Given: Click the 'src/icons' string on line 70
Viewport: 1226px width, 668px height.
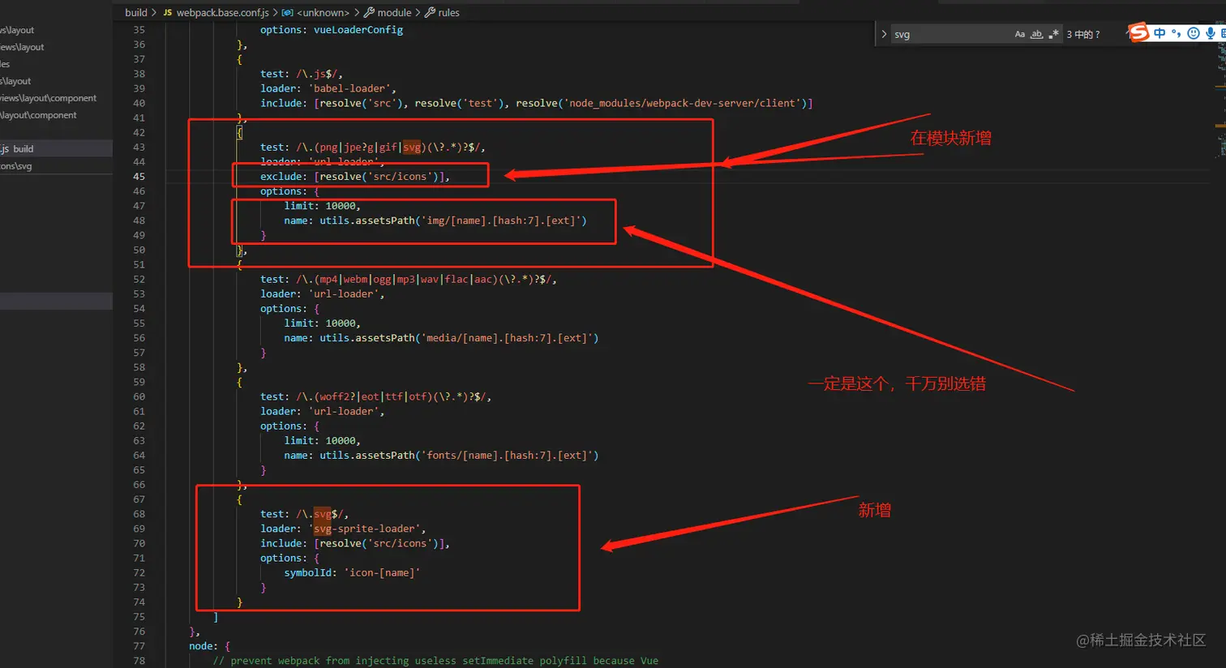Looking at the screenshot, I should click(x=400, y=543).
